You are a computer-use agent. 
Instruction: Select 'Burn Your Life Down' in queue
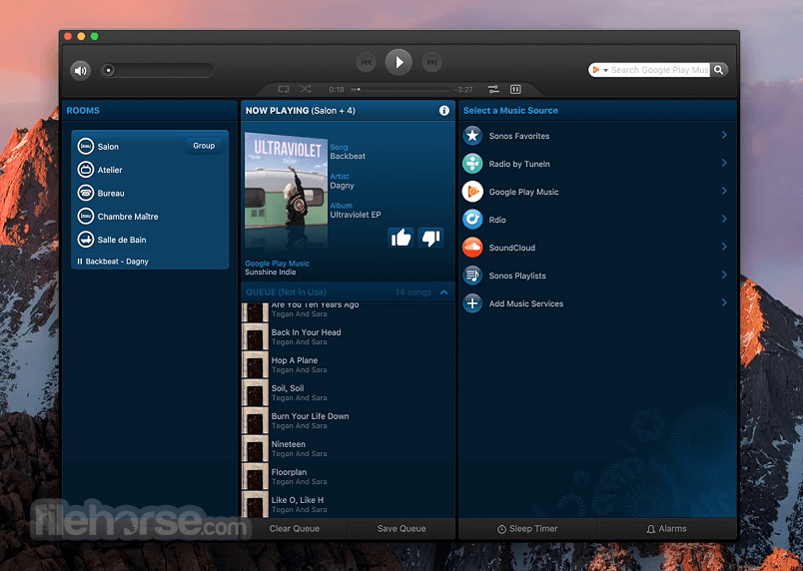coord(348,420)
